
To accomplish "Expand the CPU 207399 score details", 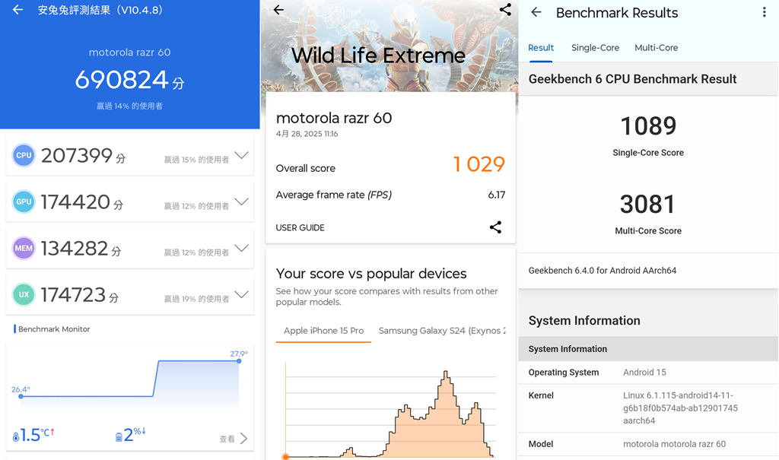I will (x=241, y=155).
